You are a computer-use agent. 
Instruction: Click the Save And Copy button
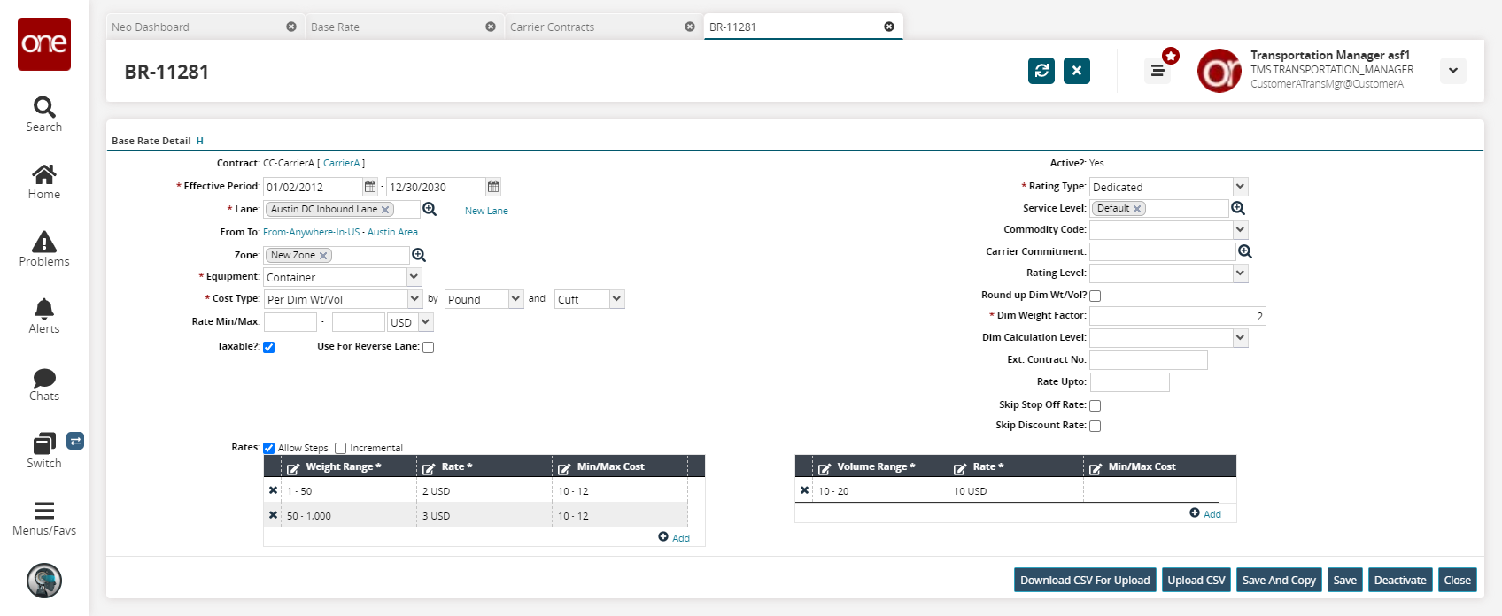tap(1278, 580)
